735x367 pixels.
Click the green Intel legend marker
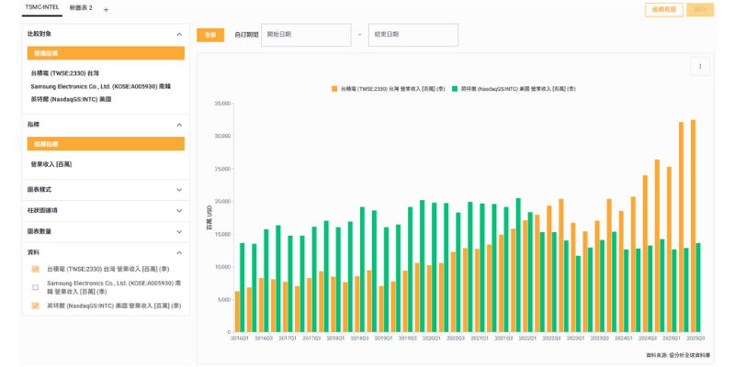pyautogui.click(x=454, y=89)
